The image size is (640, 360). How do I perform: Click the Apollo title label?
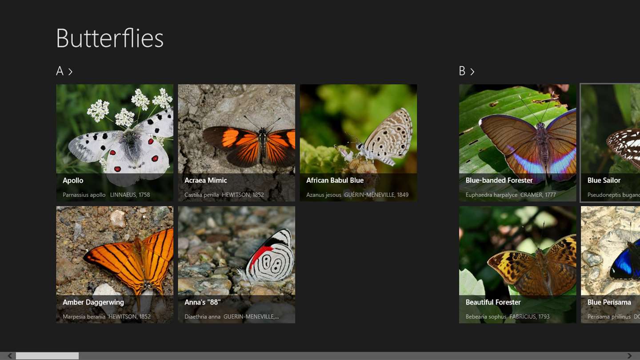point(73,180)
